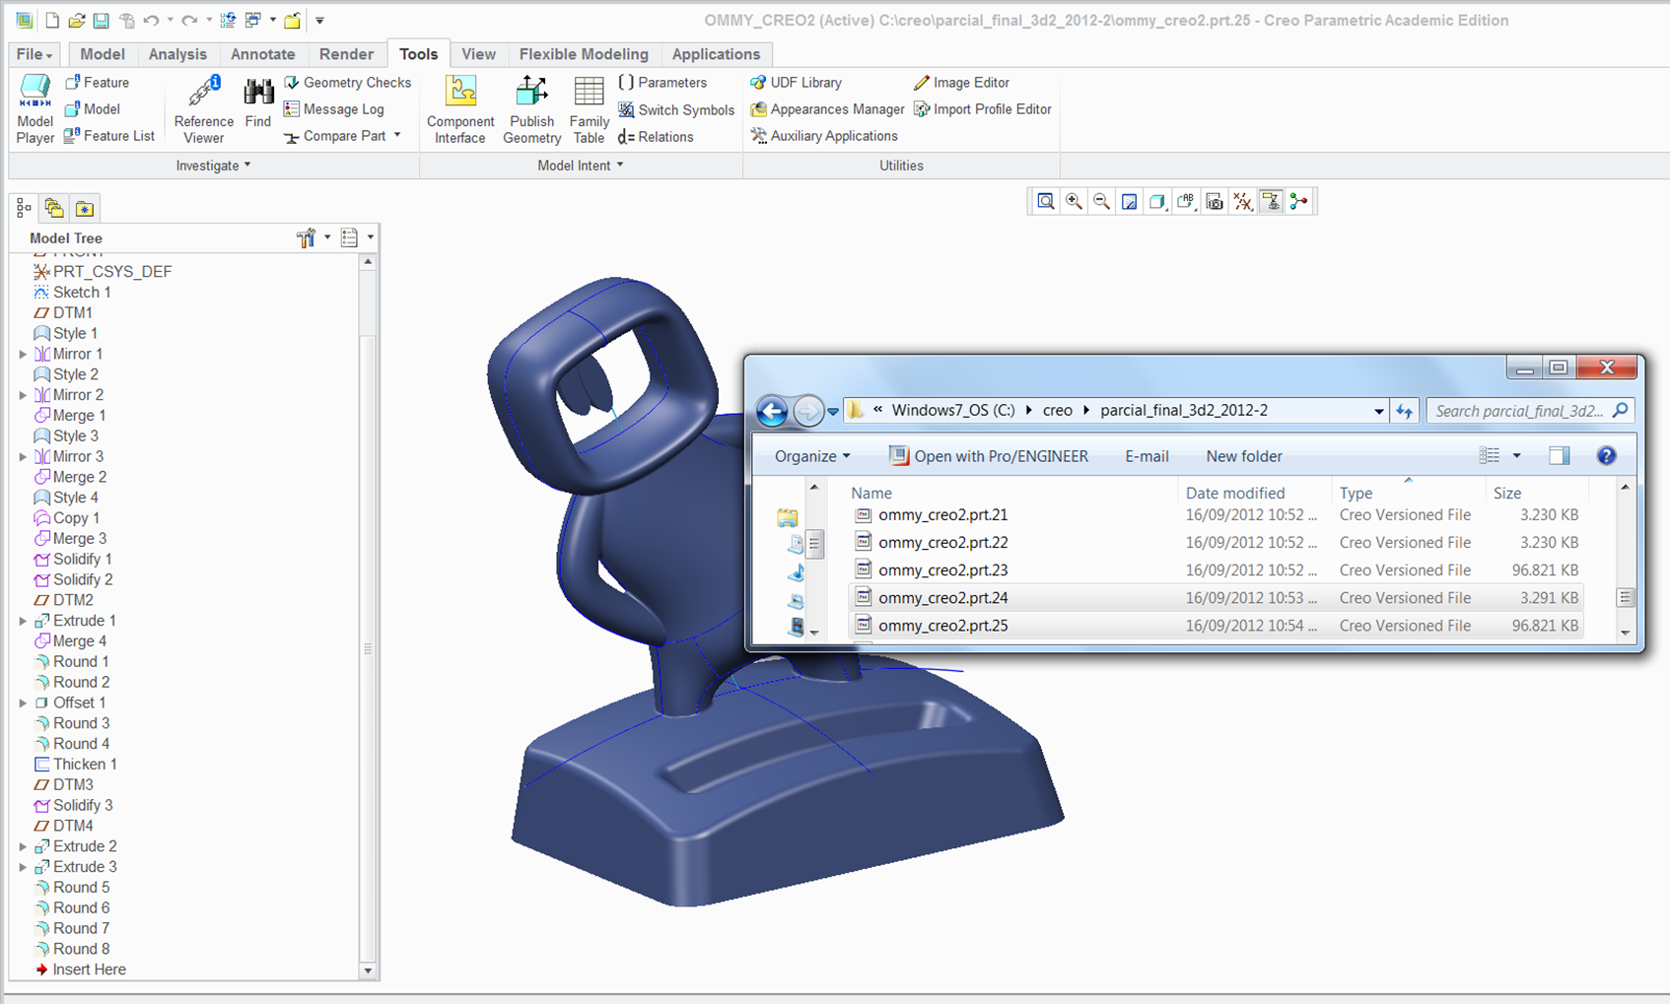Click the Refit view icon
The width and height of the screenshot is (1670, 1004).
(x=1046, y=202)
